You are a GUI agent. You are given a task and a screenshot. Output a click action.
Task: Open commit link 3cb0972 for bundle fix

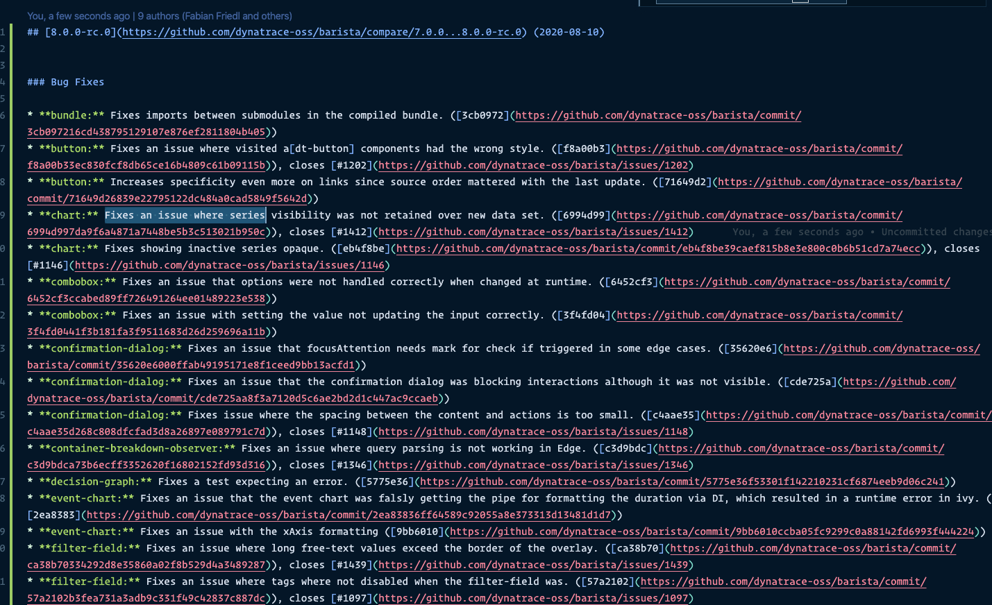657,115
